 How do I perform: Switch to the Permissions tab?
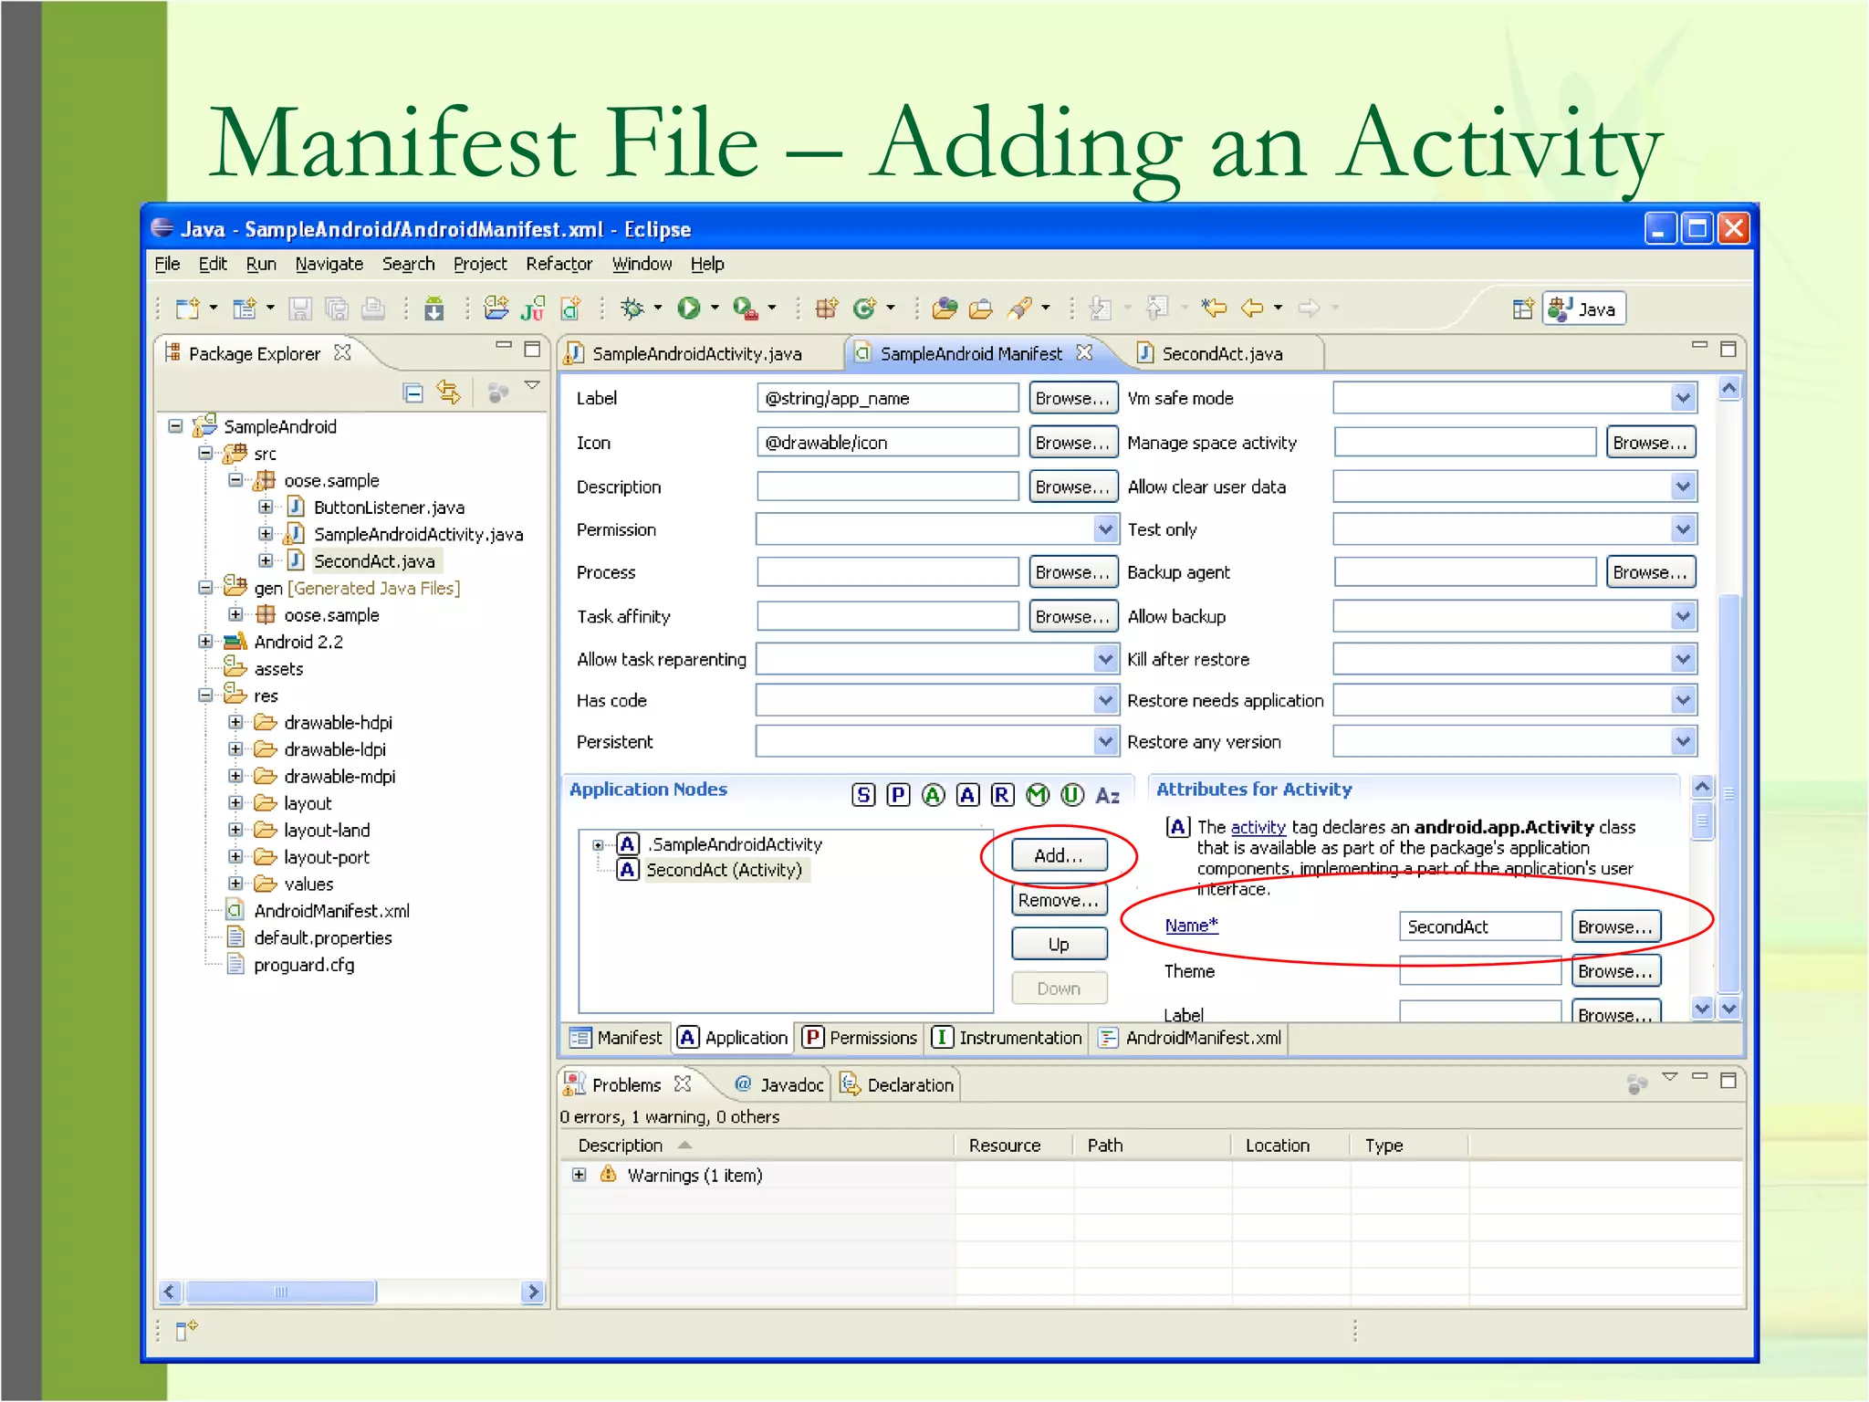(861, 1038)
